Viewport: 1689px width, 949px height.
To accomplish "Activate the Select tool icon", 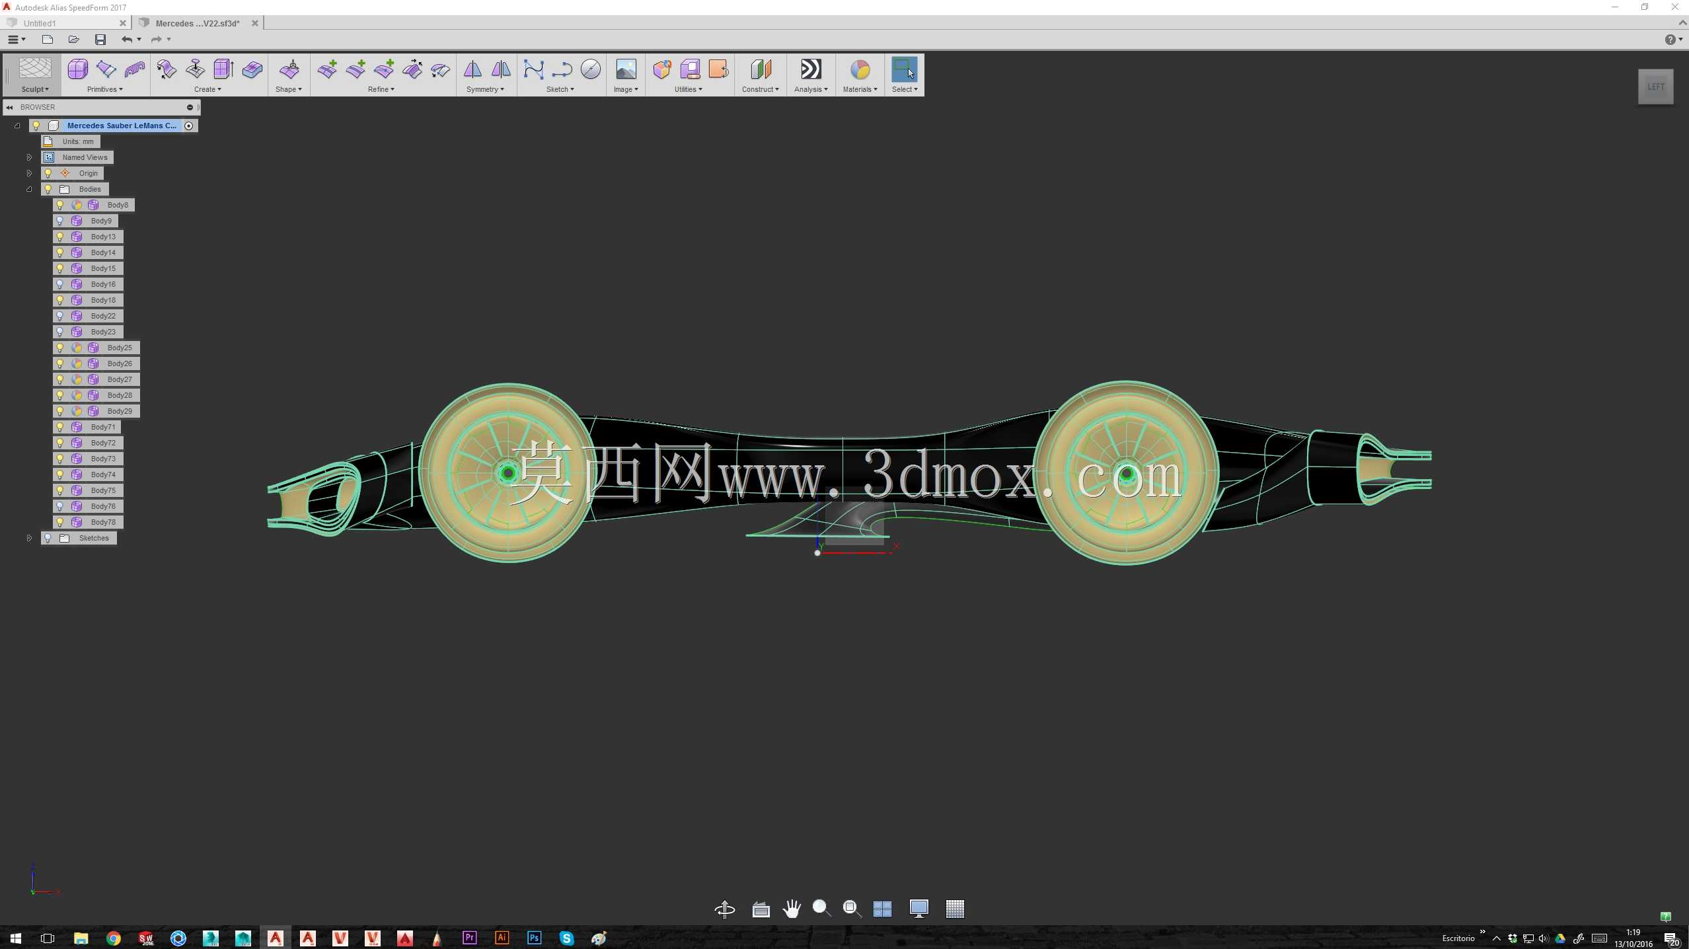I will click(x=904, y=69).
